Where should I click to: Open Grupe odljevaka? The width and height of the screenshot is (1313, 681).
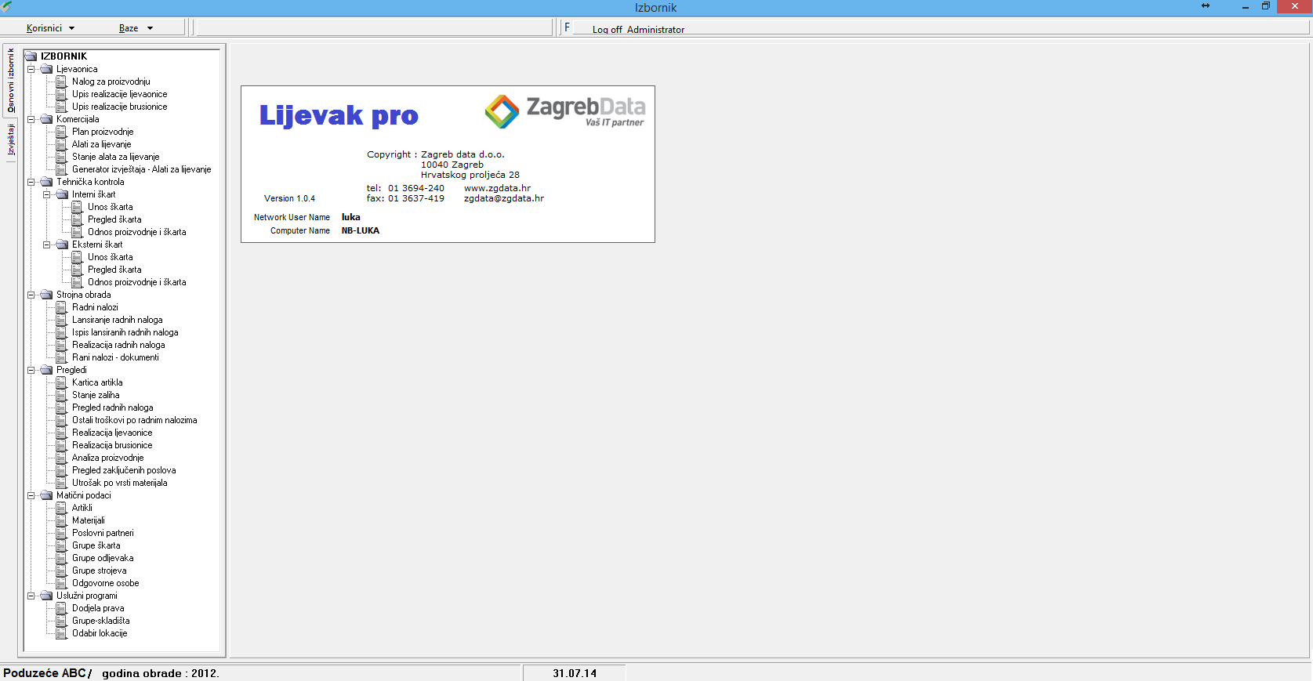pyautogui.click(x=103, y=558)
